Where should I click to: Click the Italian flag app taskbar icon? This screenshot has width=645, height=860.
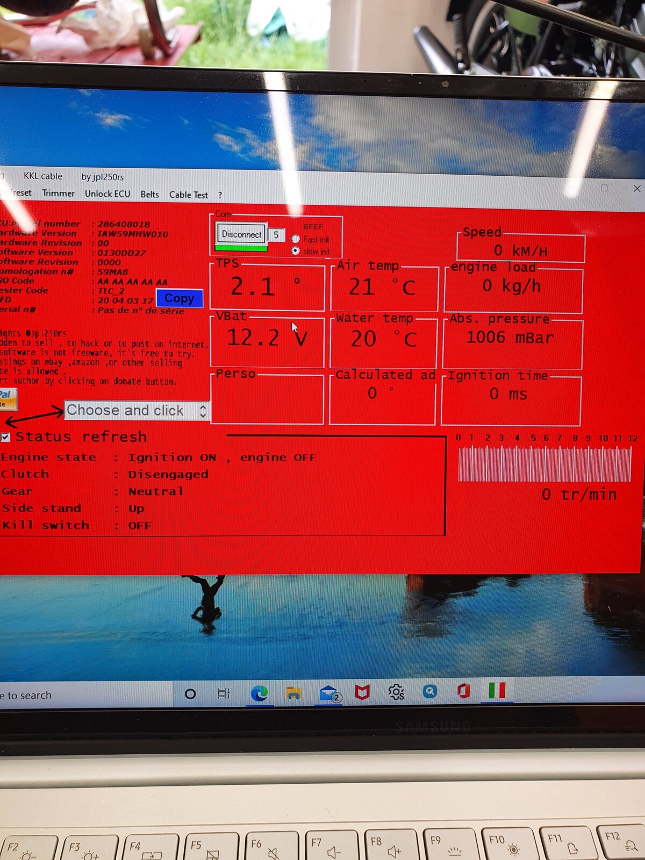[x=497, y=690]
